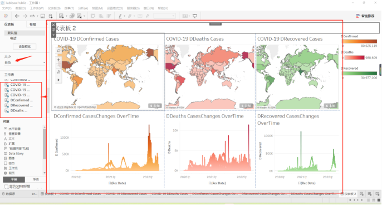Open the dropdown arrow beside clear sheet icon
This screenshot has width=382, height=205.
(x=84, y=16)
